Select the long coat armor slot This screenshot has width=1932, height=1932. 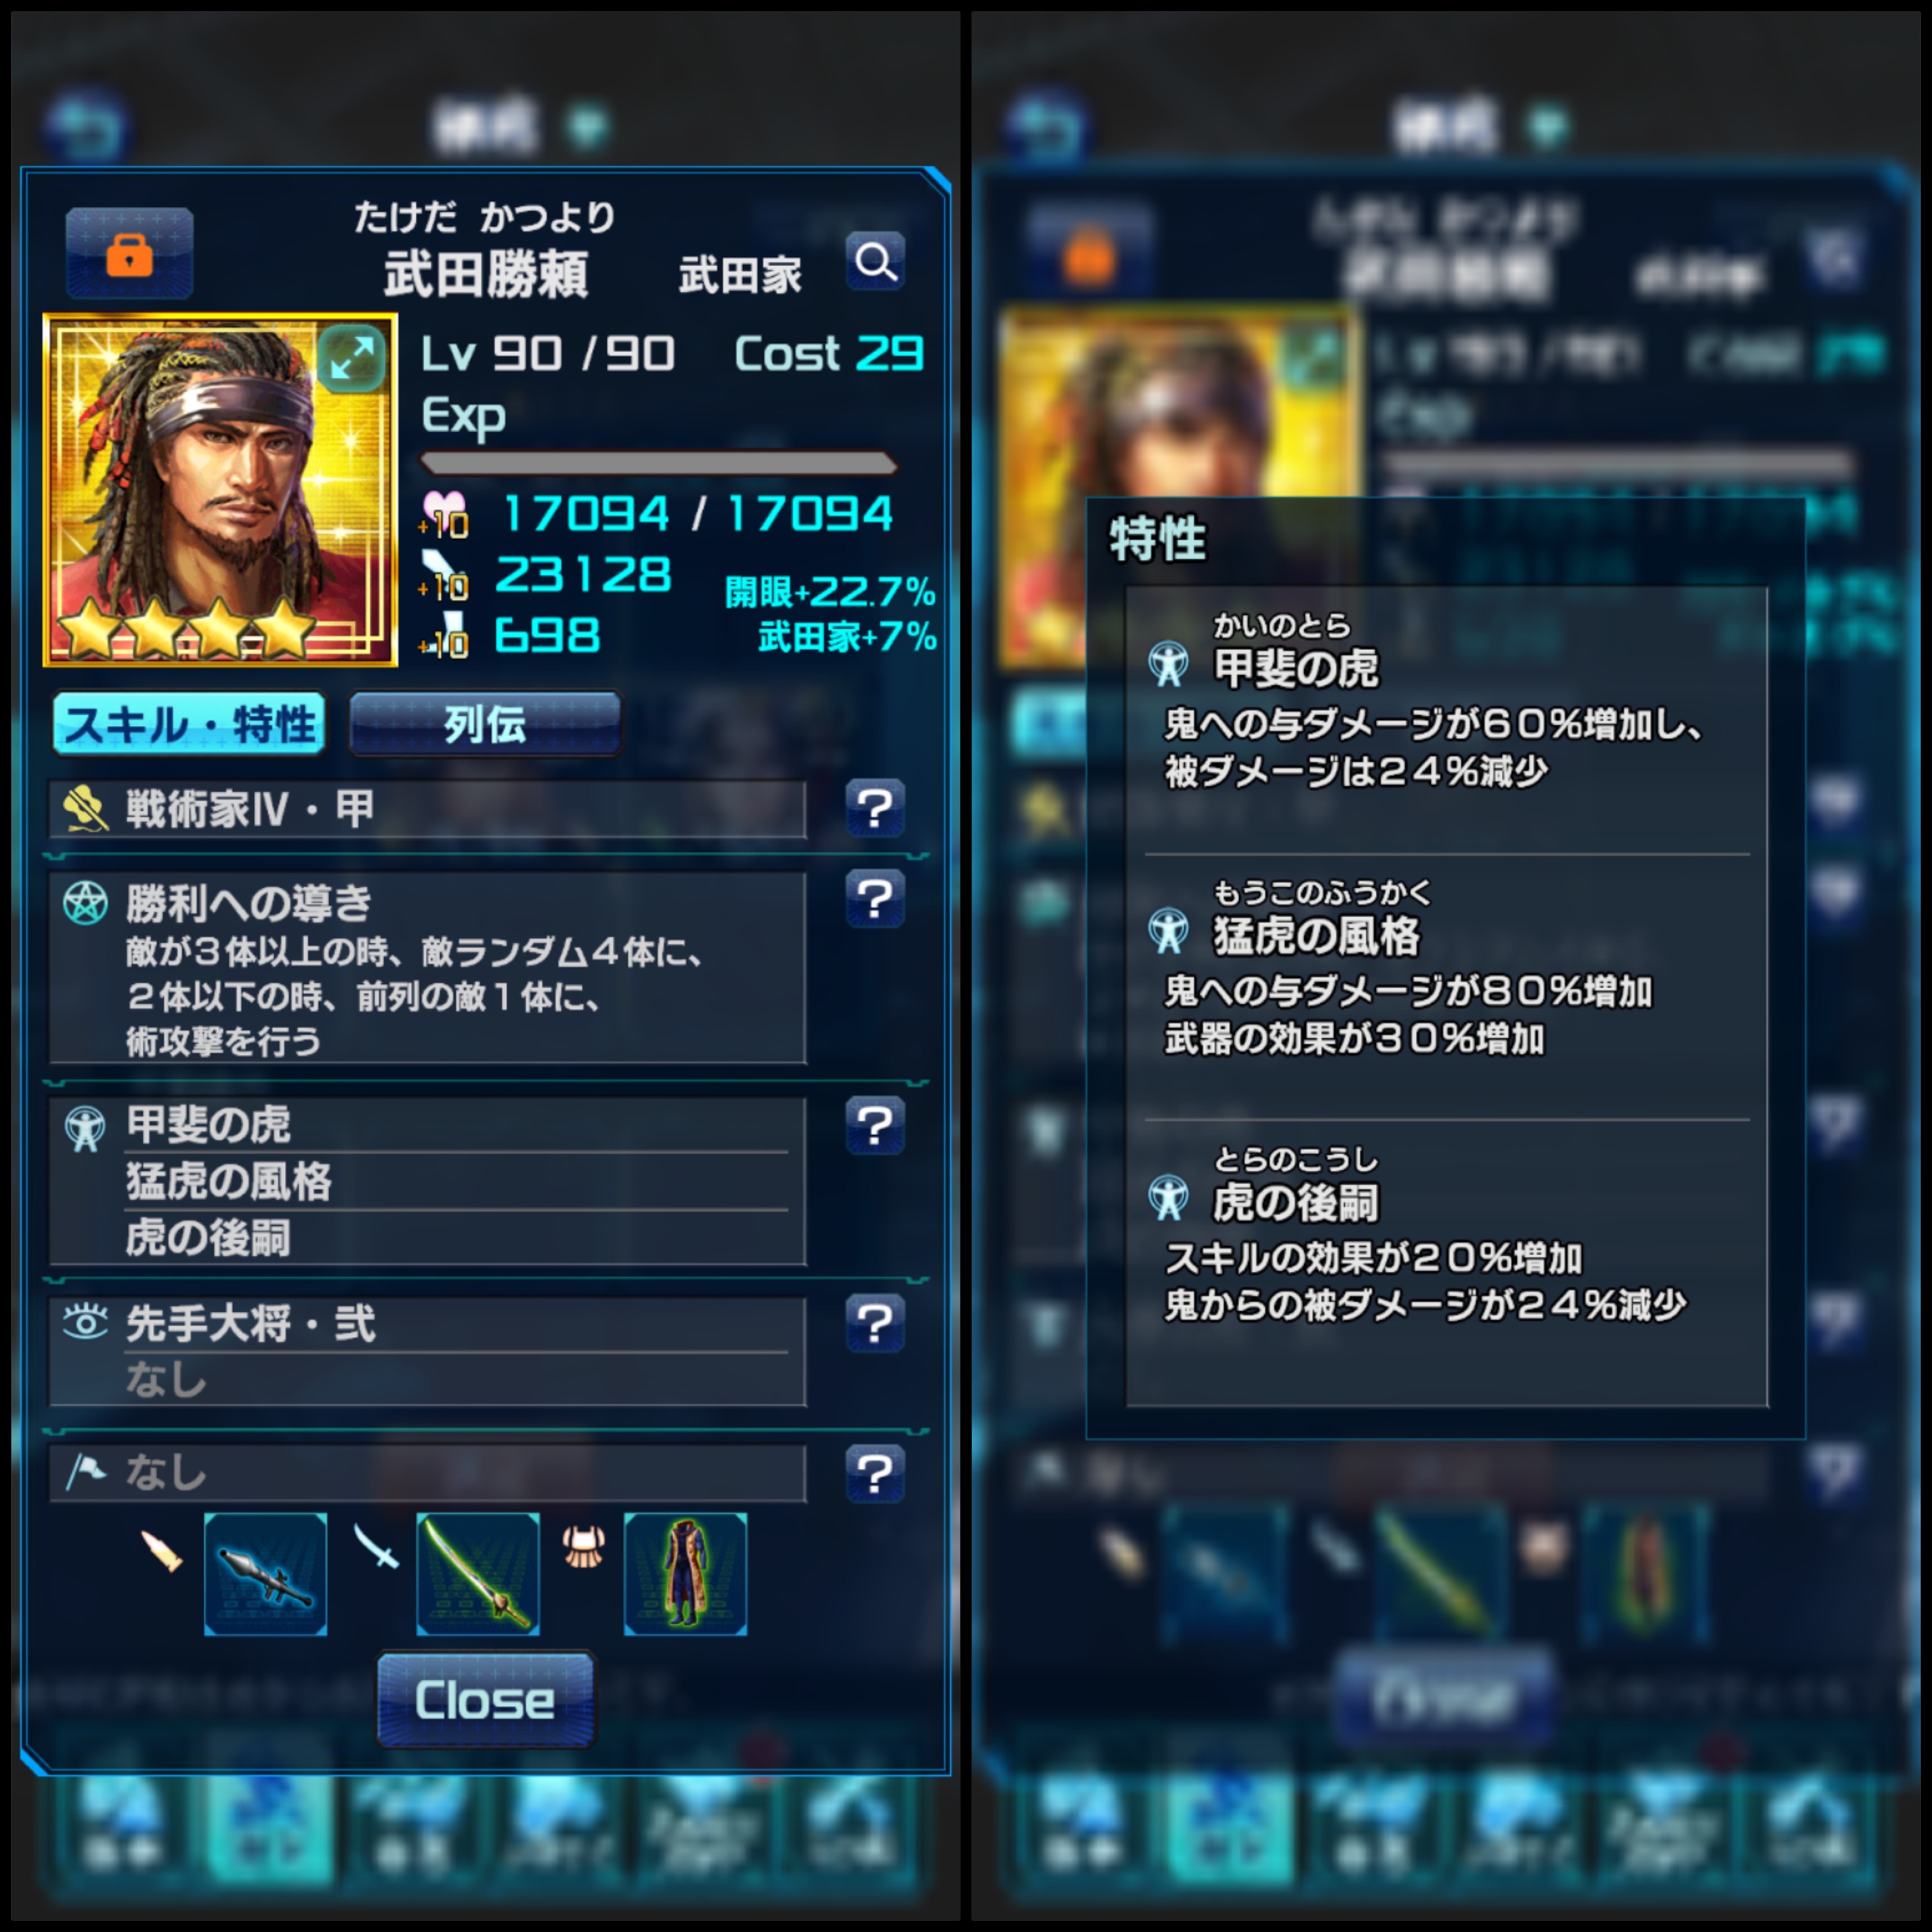pyautogui.click(x=686, y=1574)
